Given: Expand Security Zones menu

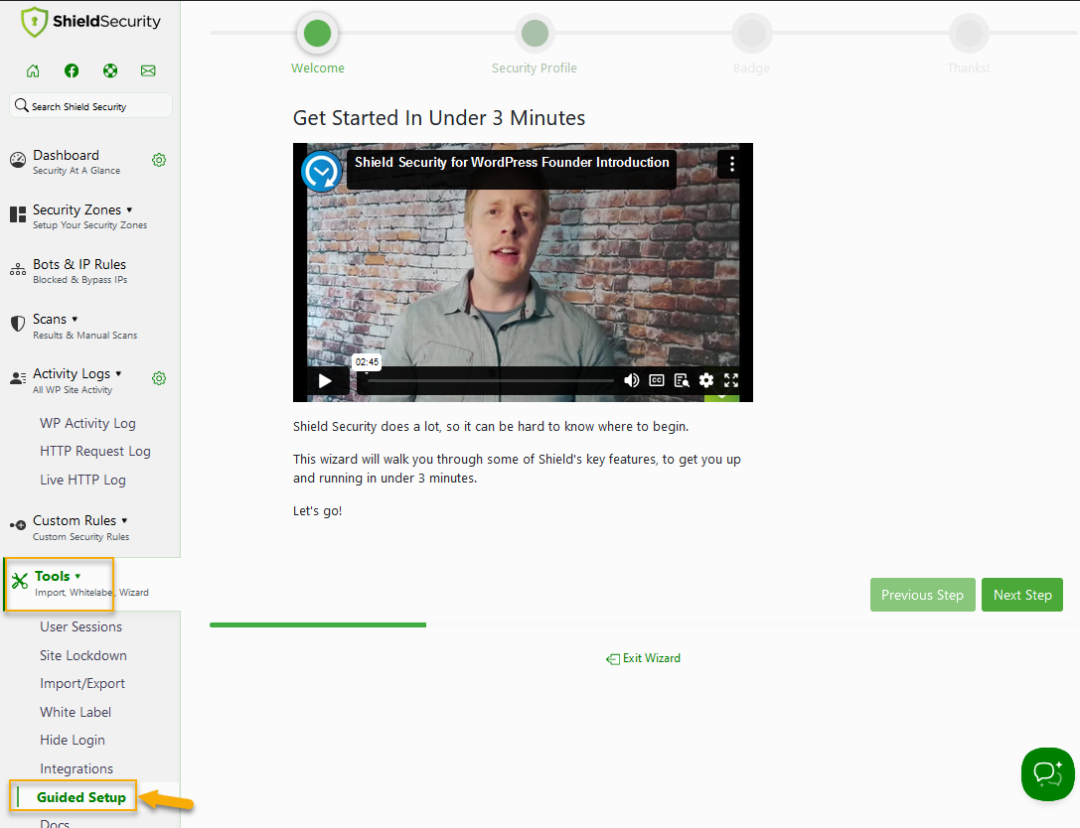Looking at the screenshot, I should point(129,209).
